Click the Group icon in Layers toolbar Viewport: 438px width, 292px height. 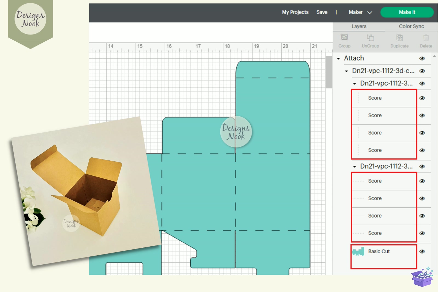pyautogui.click(x=344, y=37)
